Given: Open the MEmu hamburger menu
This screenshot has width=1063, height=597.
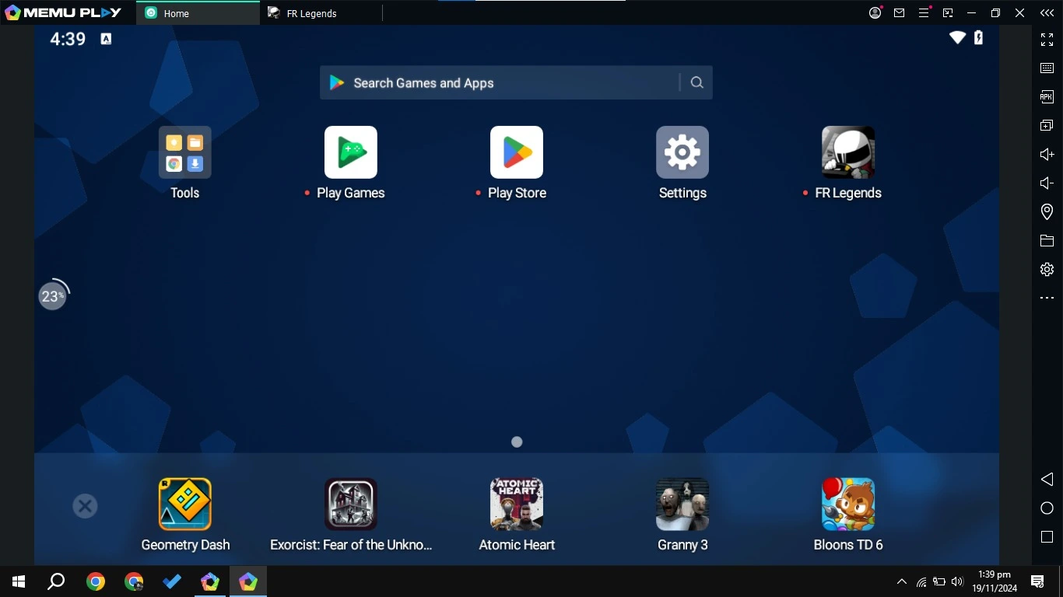Looking at the screenshot, I should (924, 12).
